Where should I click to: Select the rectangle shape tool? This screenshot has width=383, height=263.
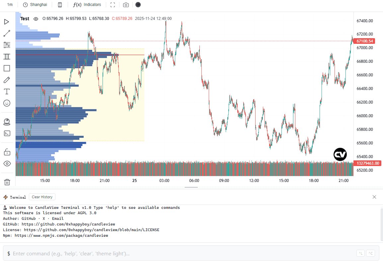tap(7, 68)
